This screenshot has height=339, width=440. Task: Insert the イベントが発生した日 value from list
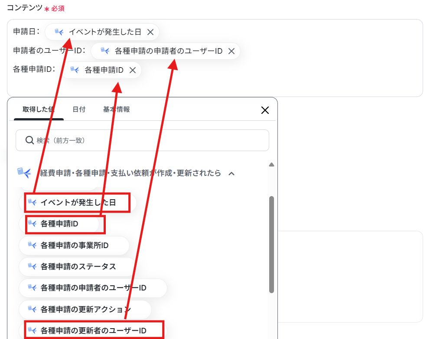pyautogui.click(x=78, y=202)
